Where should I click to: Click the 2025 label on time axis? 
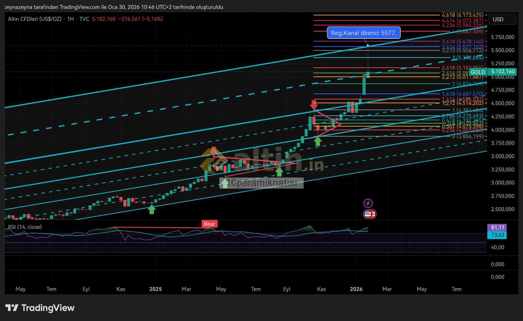(x=155, y=289)
